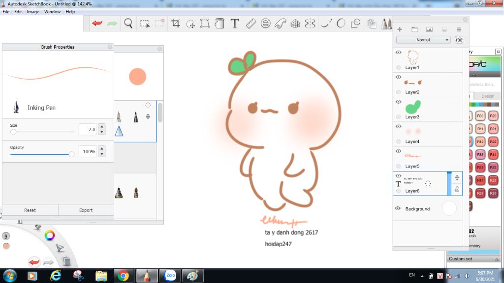Click the Background layer white color swatch
Screen dimensions: 504x283
(449, 208)
